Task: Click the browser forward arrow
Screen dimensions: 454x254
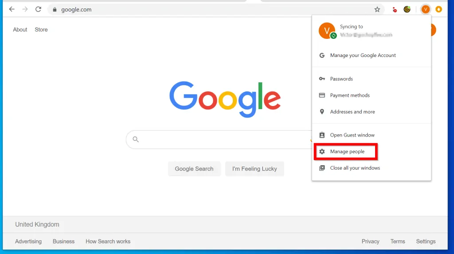Action: point(25,9)
